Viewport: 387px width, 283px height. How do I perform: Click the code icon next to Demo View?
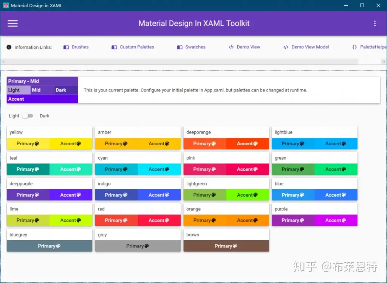231,47
